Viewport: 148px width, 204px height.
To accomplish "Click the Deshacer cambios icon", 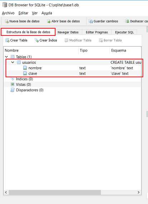I will click(x=127, y=21).
